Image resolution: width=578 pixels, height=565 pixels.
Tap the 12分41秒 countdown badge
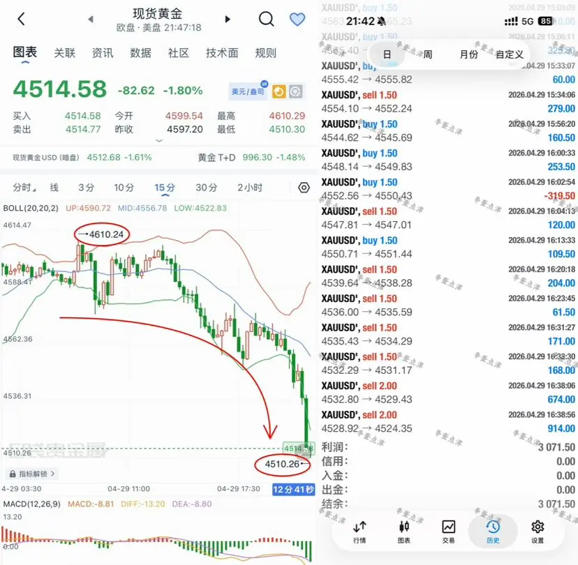coord(293,489)
